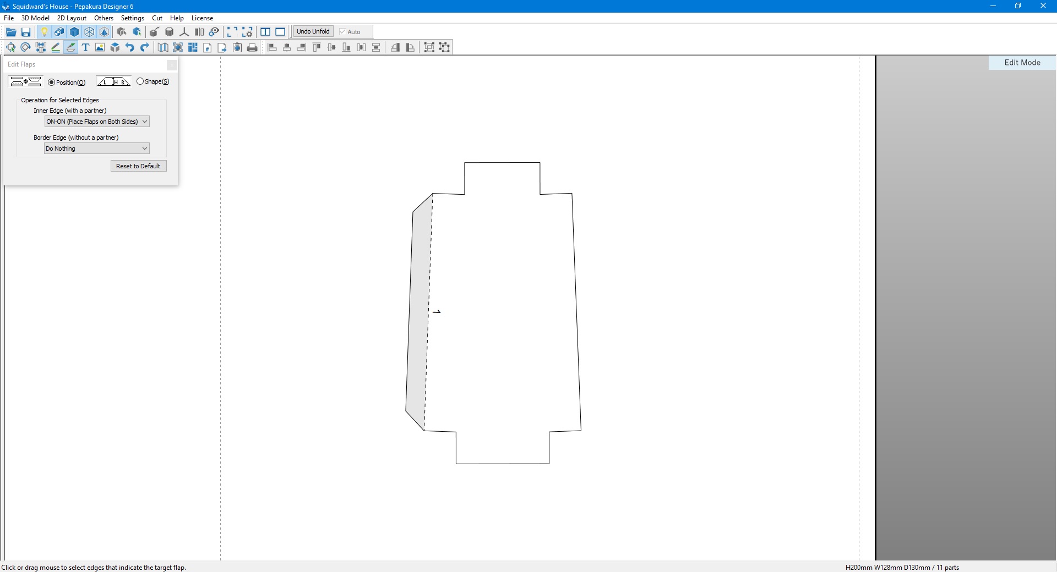1057x572 pixels.
Task: Click the align top parts icon
Action: (x=317, y=47)
